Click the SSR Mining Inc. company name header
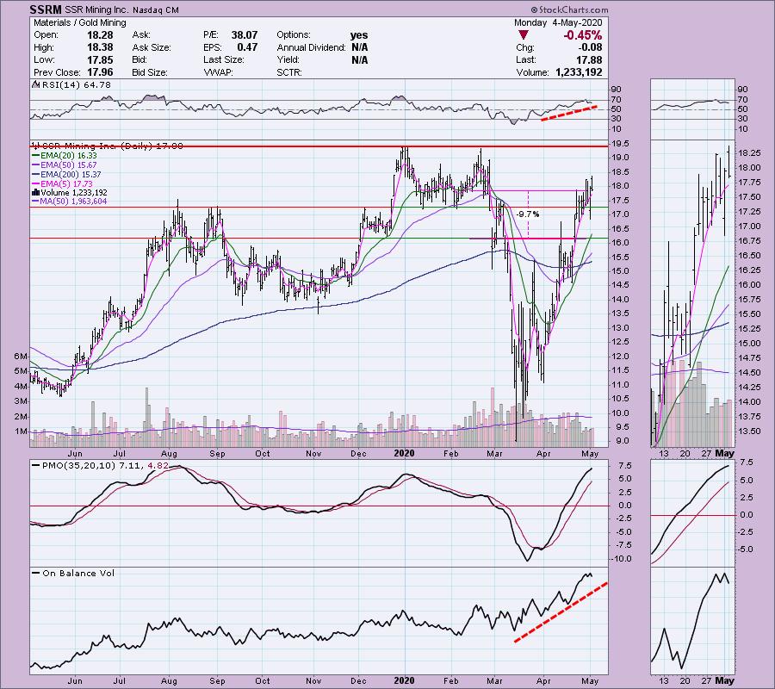Image resolution: width=775 pixels, height=689 pixels. click(x=96, y=9)
